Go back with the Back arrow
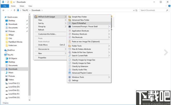Screen dimensions: 171x105 pos(4,10)
